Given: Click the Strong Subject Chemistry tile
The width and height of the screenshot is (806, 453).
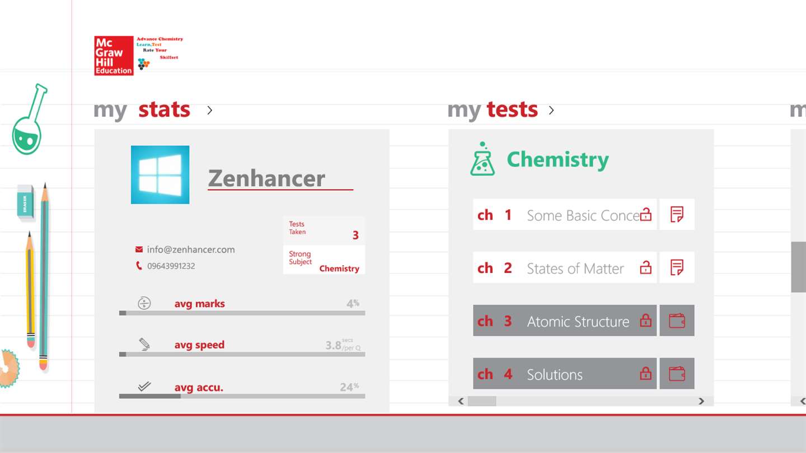Looking at the screenshot, I should pos(324,261).
